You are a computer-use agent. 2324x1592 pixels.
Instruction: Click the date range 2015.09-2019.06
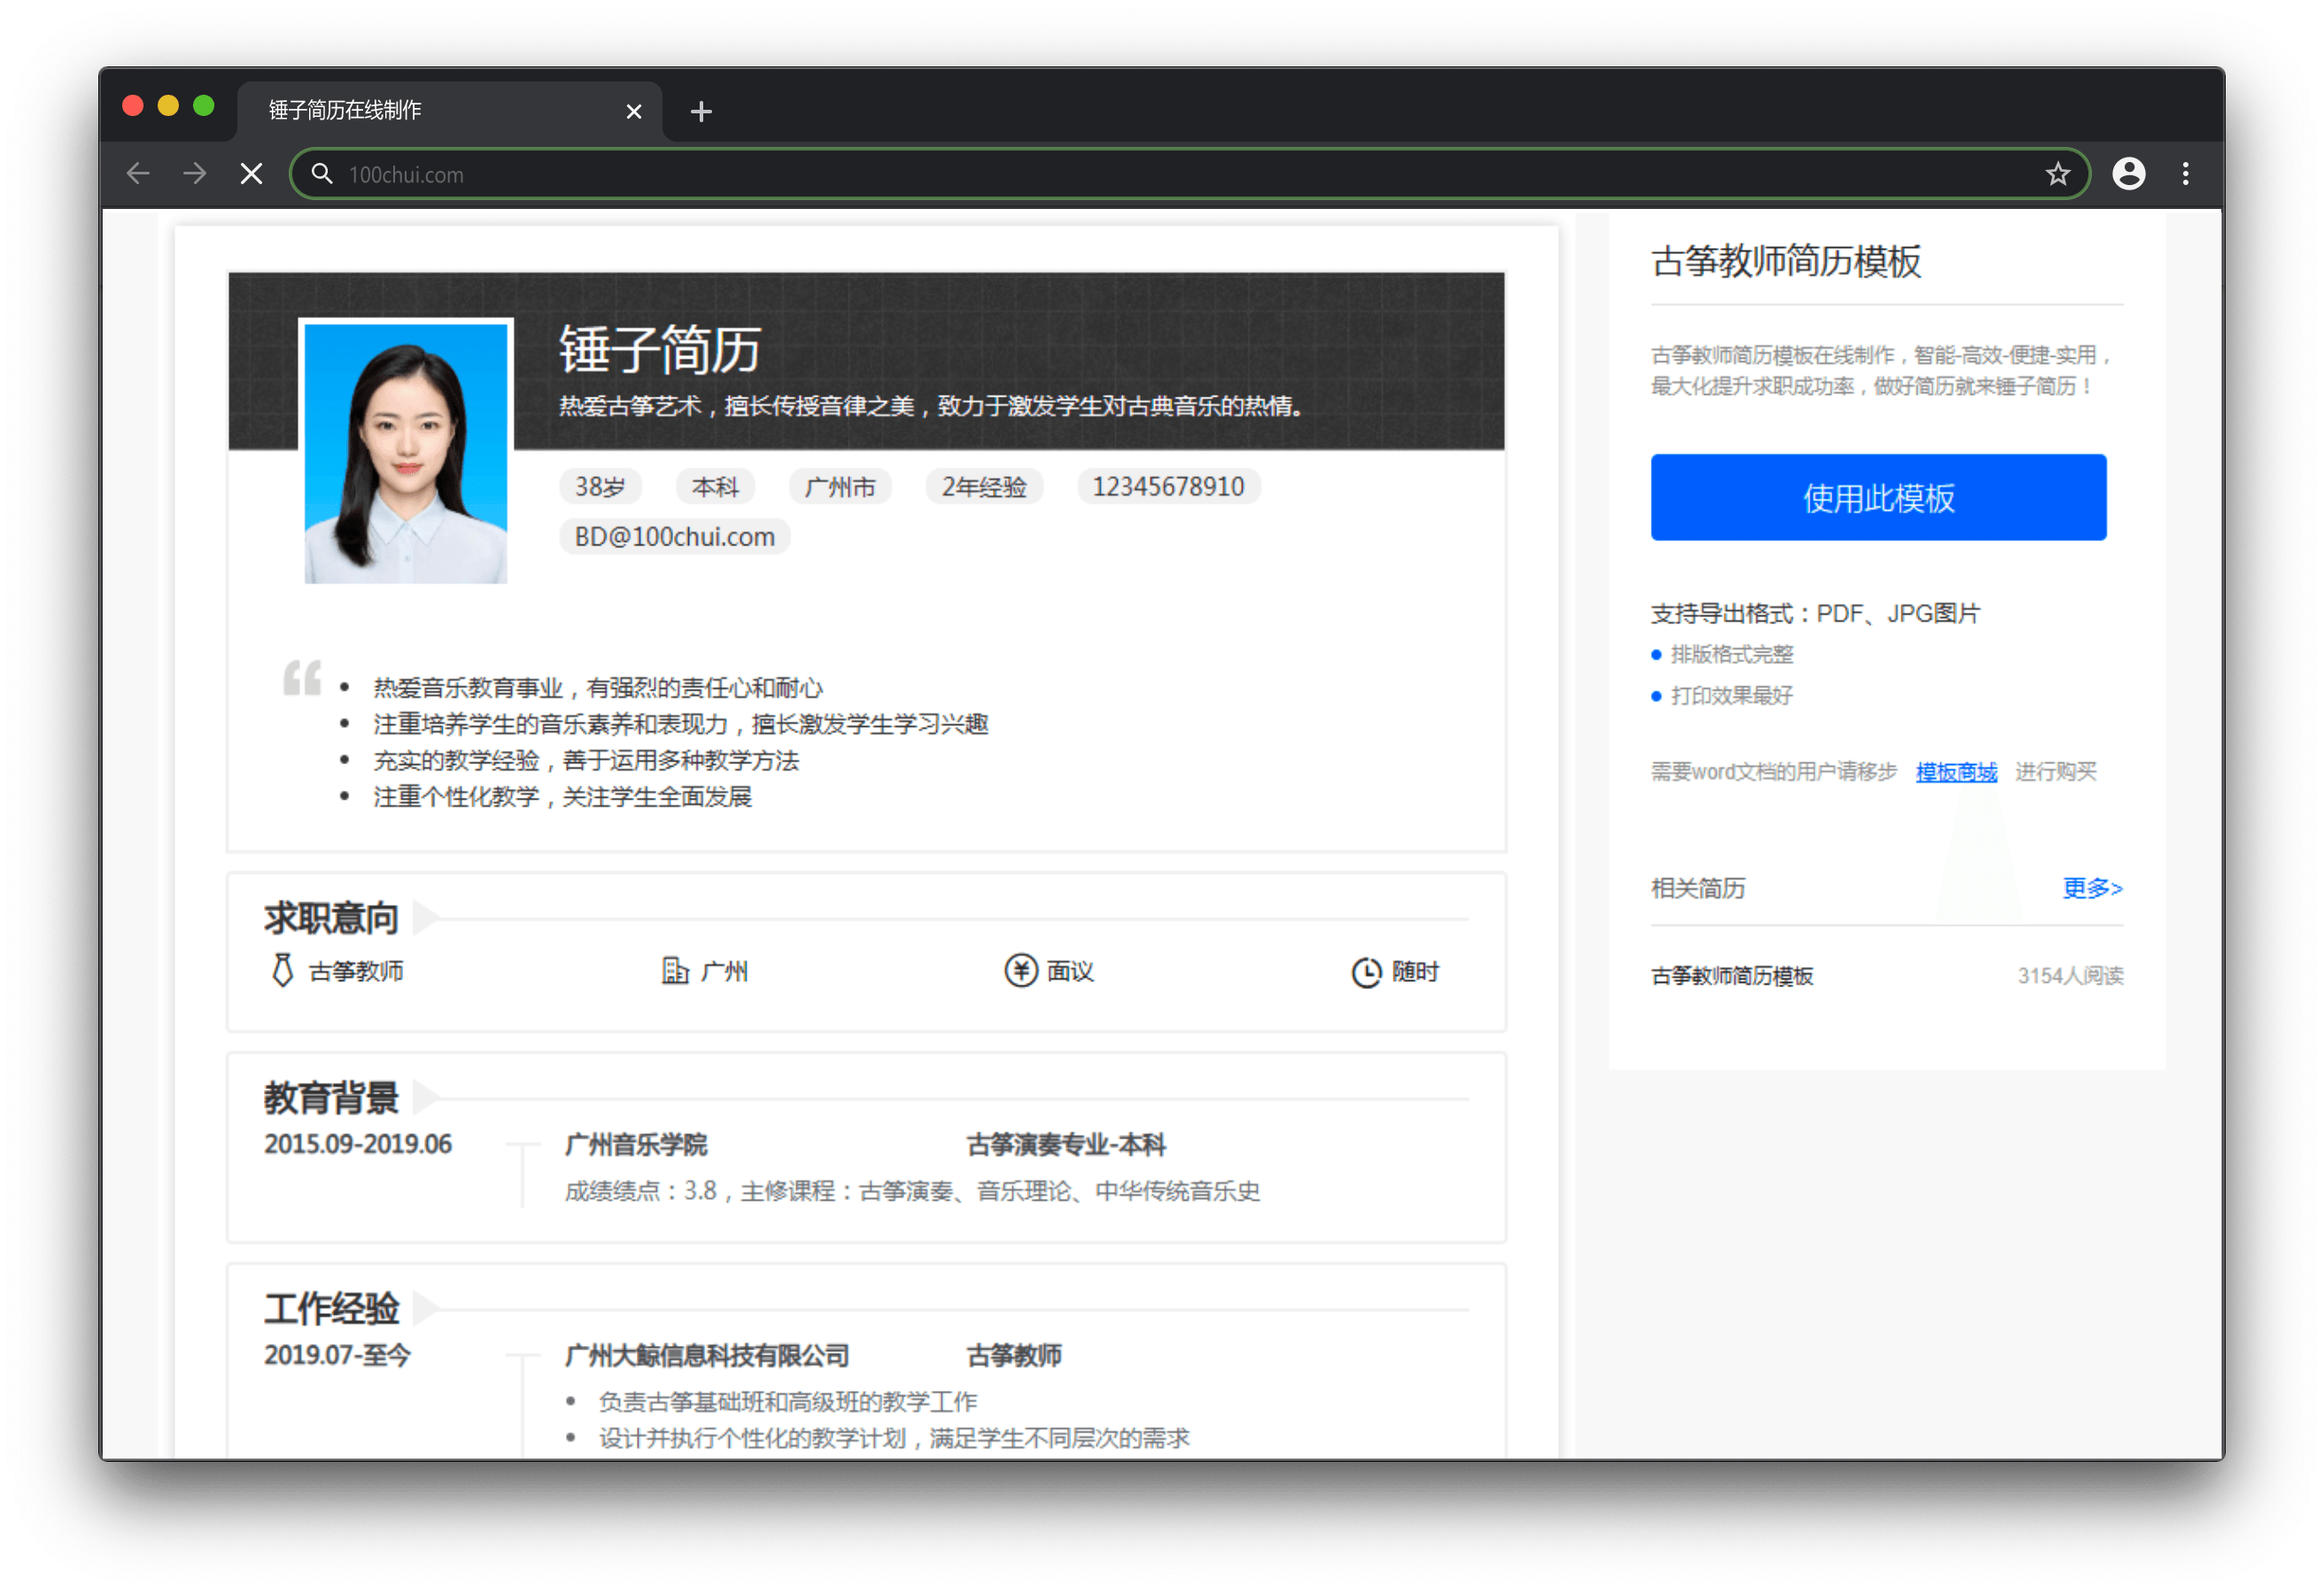click(x=358, y=1143)
